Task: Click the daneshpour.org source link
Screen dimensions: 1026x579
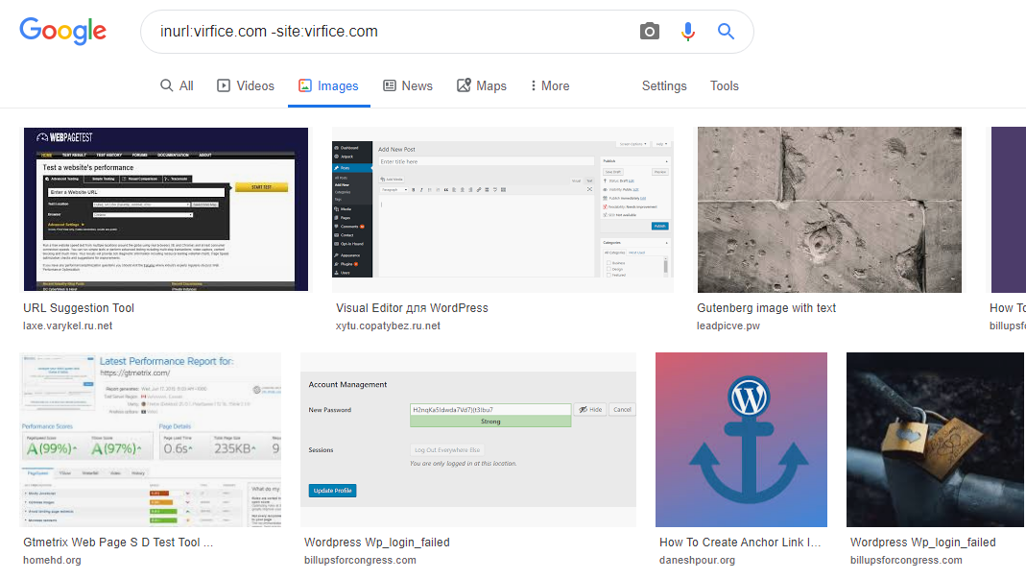Action: 697,560
